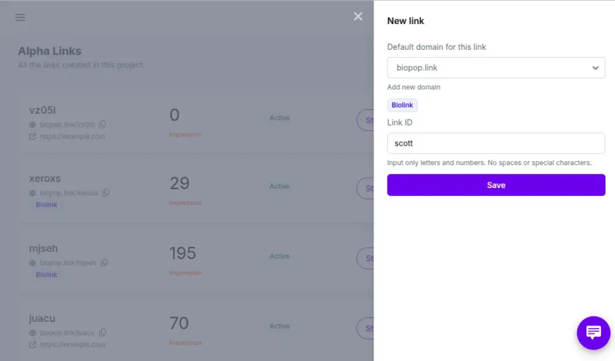Click the Link ID input field
Viewport: 615px width, 361px height.
pyautogui.click(x=495, y=144)
